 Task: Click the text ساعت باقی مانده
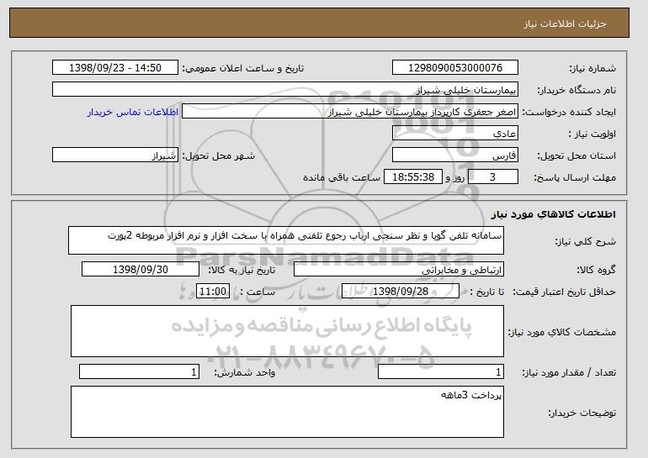[x=342, y=177]
